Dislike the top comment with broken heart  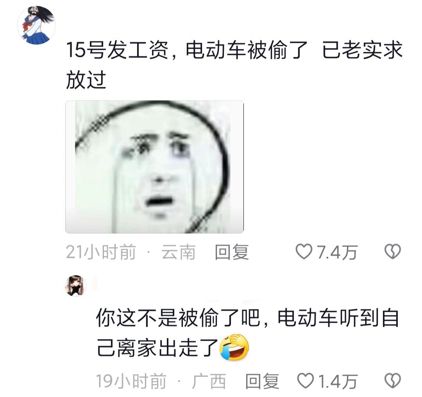393,251
